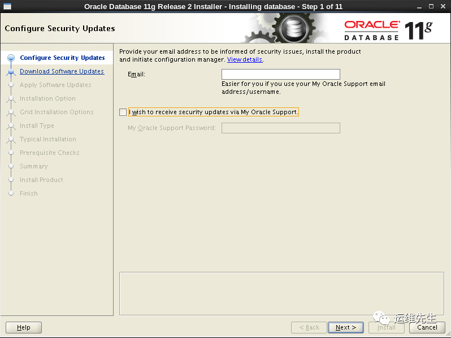This screenshot has width=451, height=338.
Task: Click the Oracle Database 11g logo
Action: pos(388,30)
